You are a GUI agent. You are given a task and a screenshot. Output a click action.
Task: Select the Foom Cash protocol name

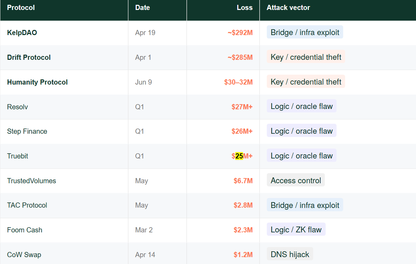pyautogui.click(x=25, y=230)
